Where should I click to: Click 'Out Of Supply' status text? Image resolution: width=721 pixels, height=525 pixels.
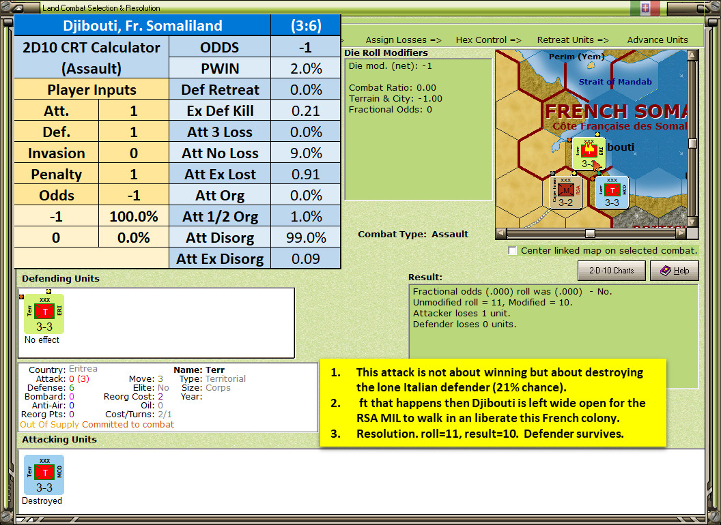click(50, 424)
